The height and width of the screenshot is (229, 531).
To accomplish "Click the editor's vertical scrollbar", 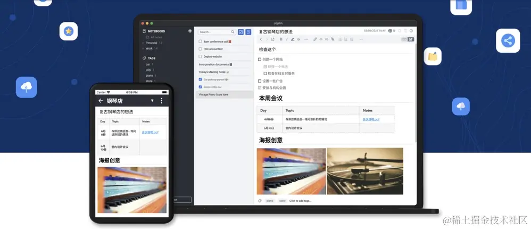I will (x=416, y=93).
